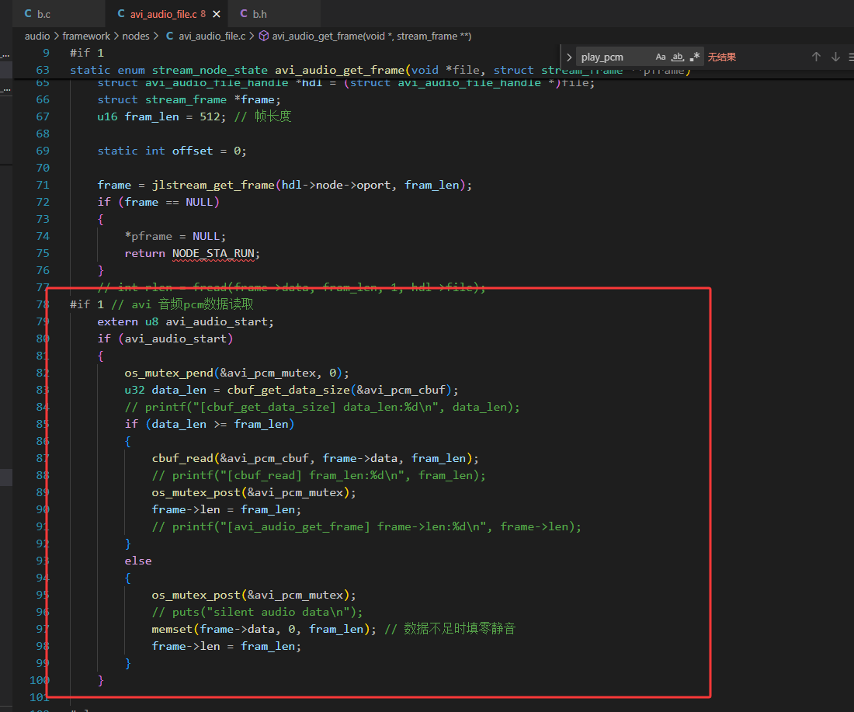This screenshot has height=712, width=854.
Task: Jump to next find match arrow
Action: click(x=835, y=57)
